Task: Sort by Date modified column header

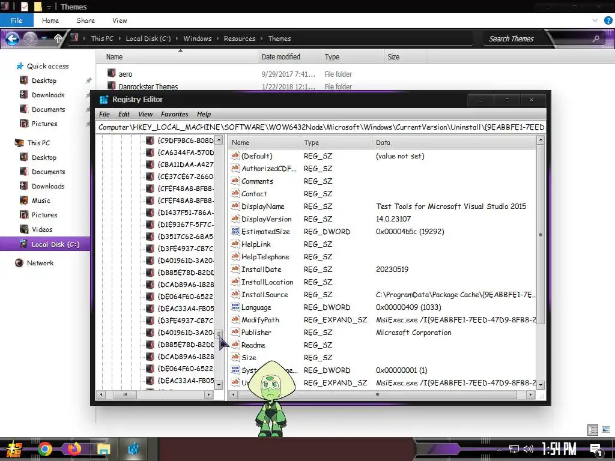Action: [289, 57]
